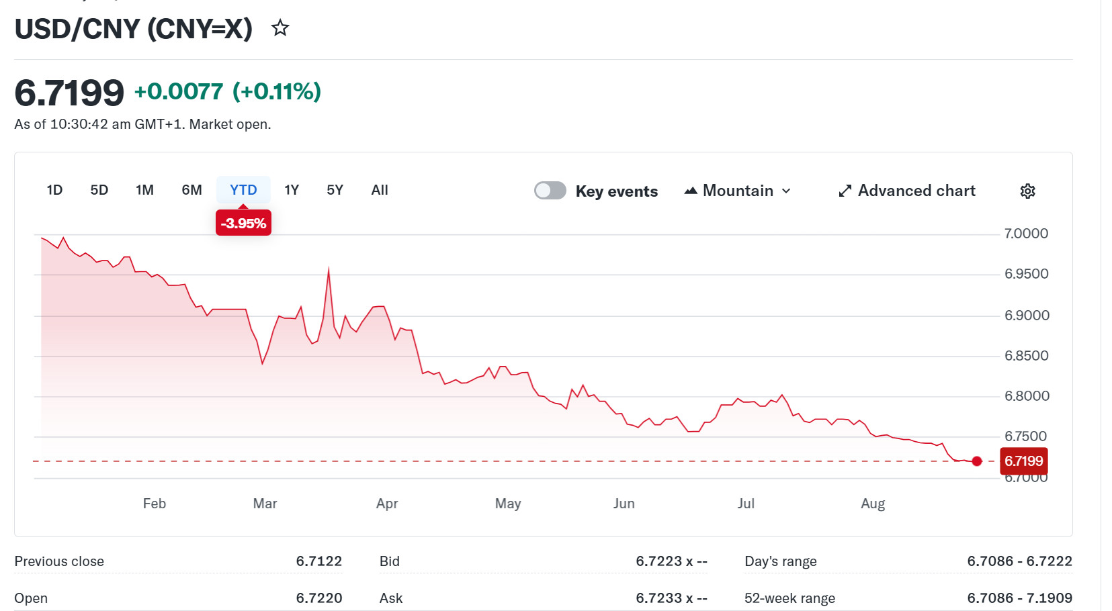Add USD/CNY to watchlist with star icon
The width and height of the screenshot is (1112, 611).
point(280,28)
